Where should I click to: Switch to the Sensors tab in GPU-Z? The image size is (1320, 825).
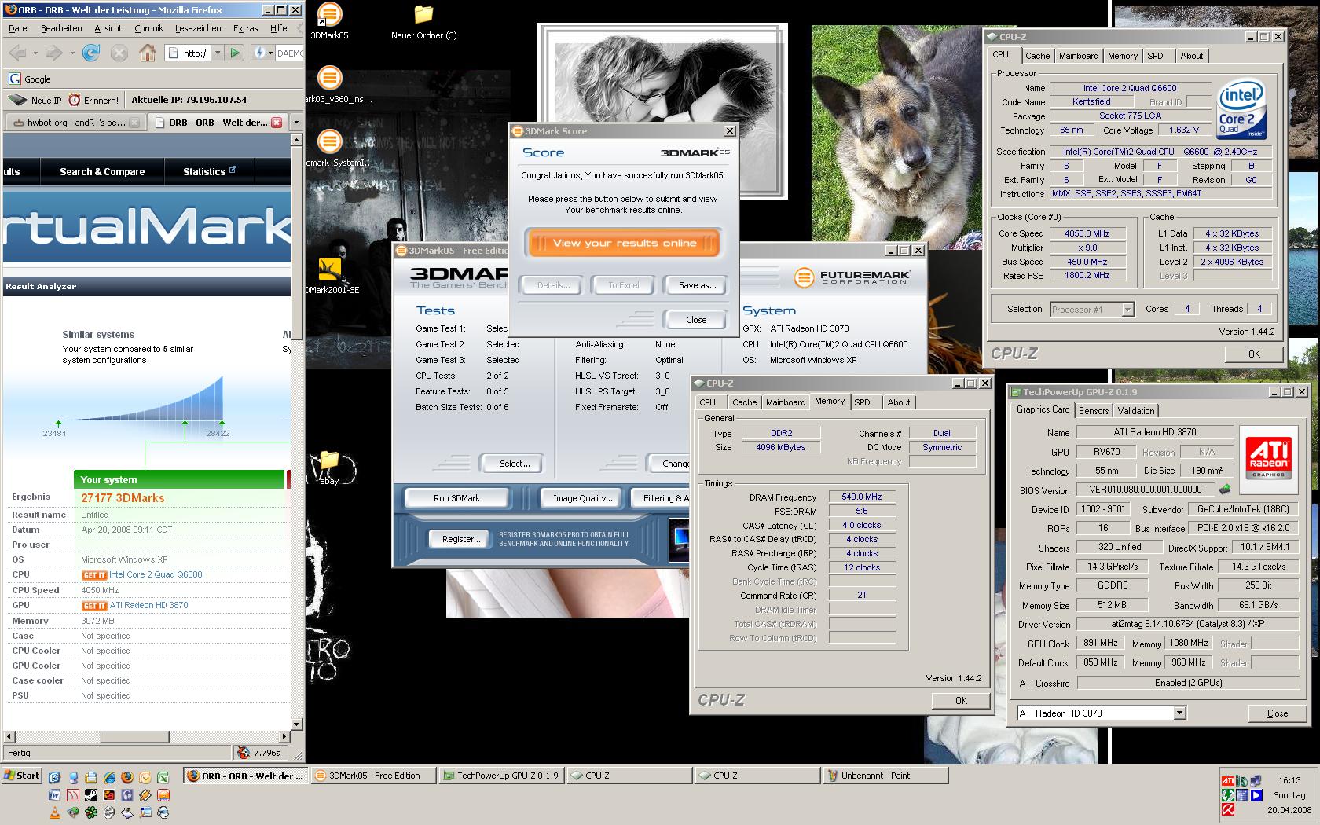pyautogui.click(x=1093, y=411)
